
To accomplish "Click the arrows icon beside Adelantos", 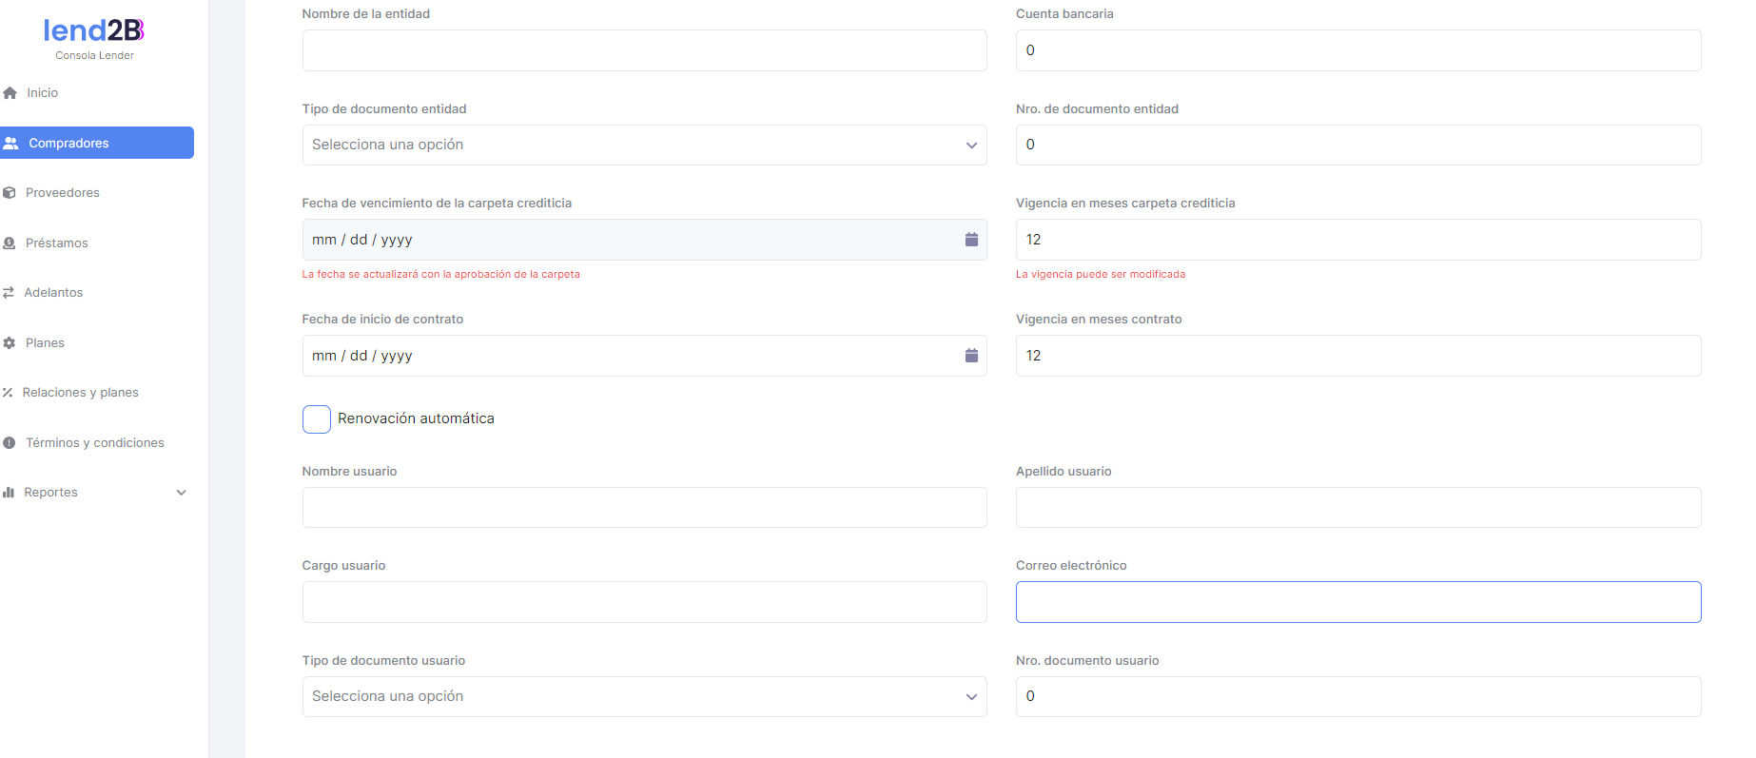I will [9, 293].
